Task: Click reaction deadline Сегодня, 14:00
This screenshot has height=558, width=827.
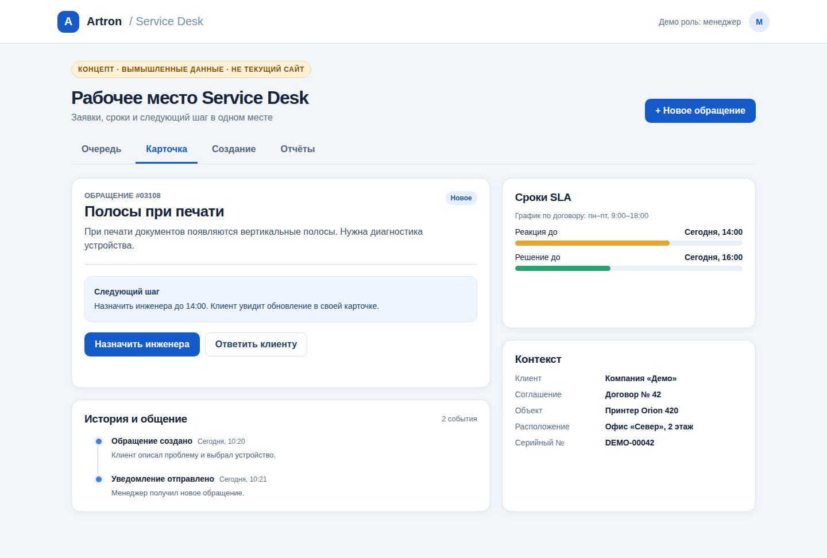Action: [x=713, y=232]
